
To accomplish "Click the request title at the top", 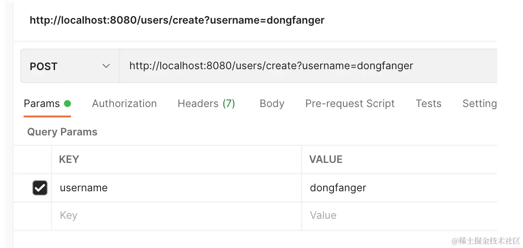I will 177,20.
